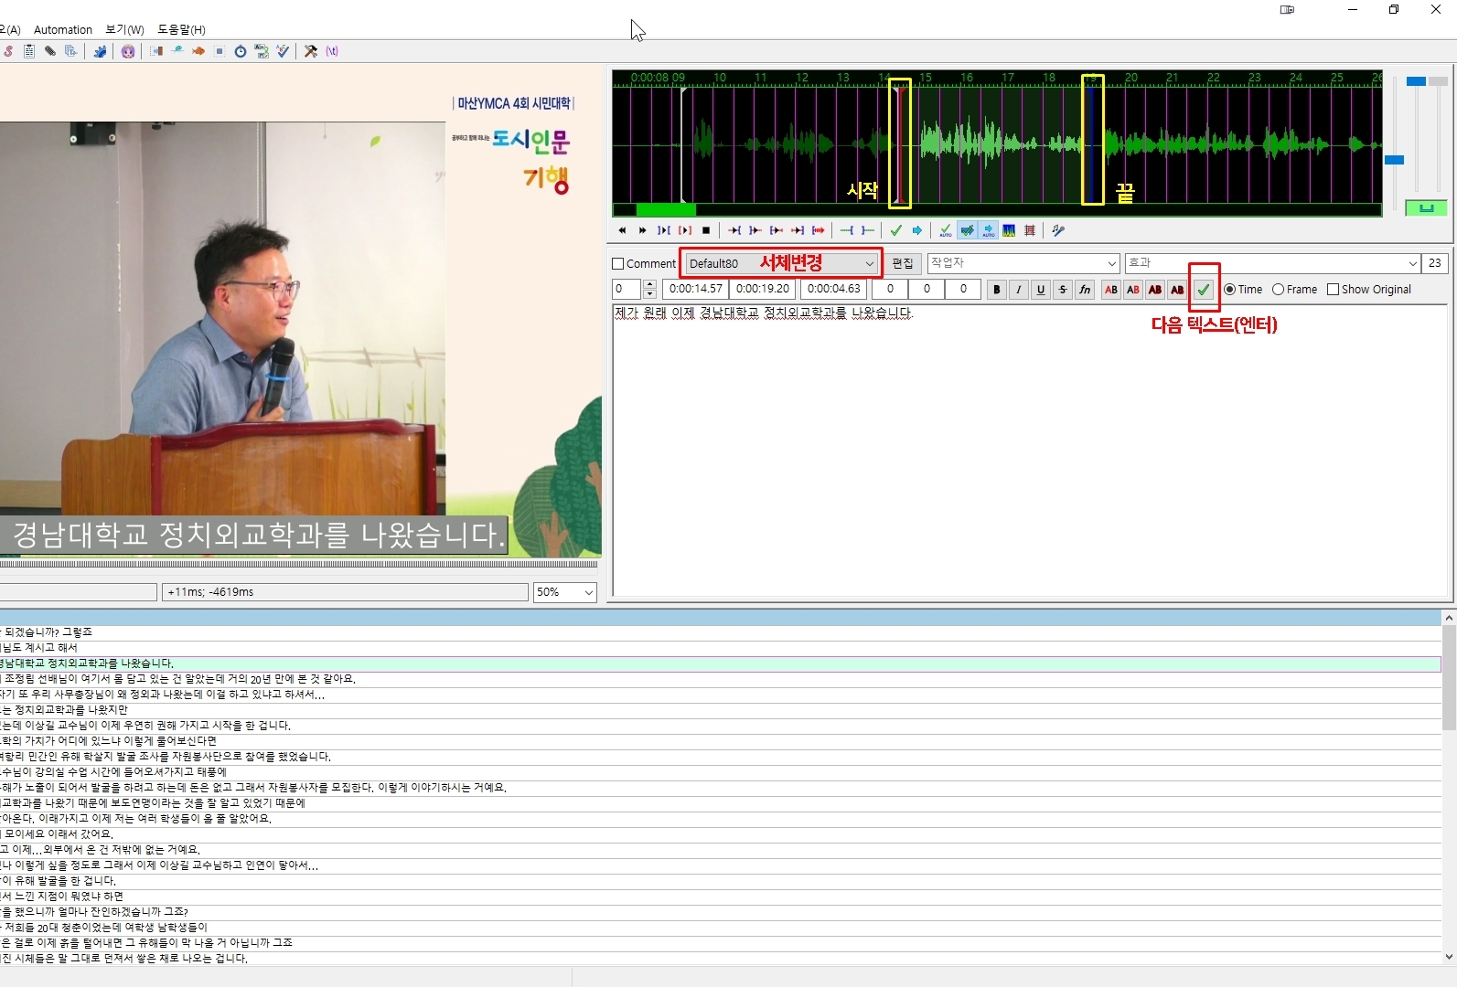The width and height of the screenshot is (1457, 987).
Task: Toggle spectrum analyzer mode
Action: 1009,230
